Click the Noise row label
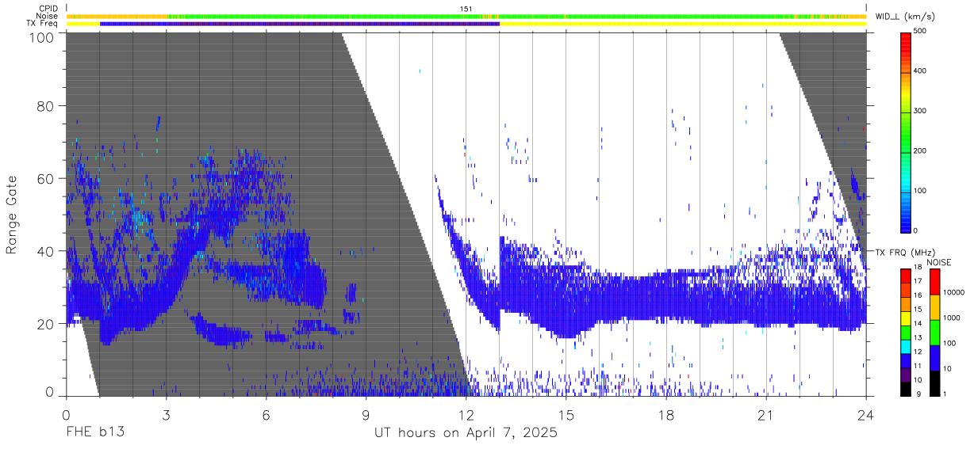Image resolution: width=974 pixels, height=449 pixels. point(48,16)
